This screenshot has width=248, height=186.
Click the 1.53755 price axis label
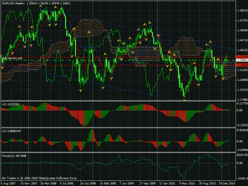[x=242, y=20]
